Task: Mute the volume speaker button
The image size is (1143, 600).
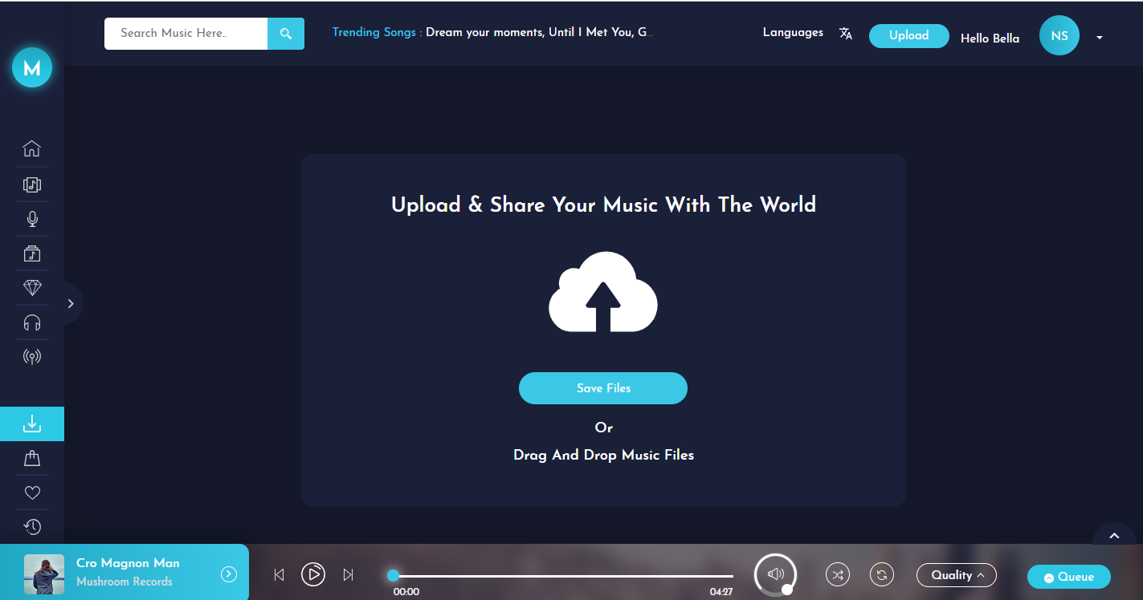Action: click(x=775, y=574)
